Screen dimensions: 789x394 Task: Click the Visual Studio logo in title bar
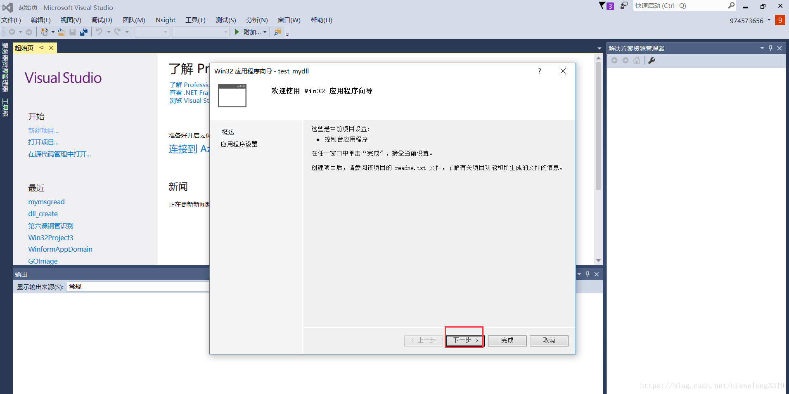point(8,7)
